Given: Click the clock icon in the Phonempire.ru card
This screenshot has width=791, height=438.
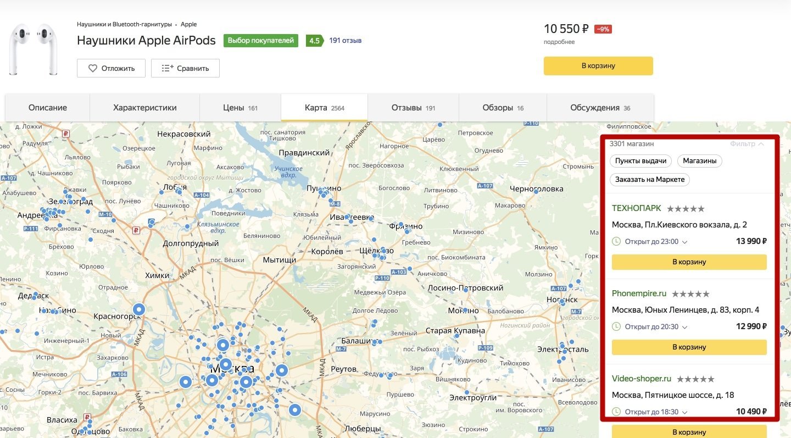Looking at the screenshot, I should coord(616,326).
